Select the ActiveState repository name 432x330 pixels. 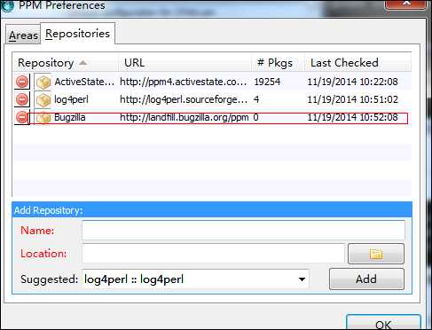point(84,82)
